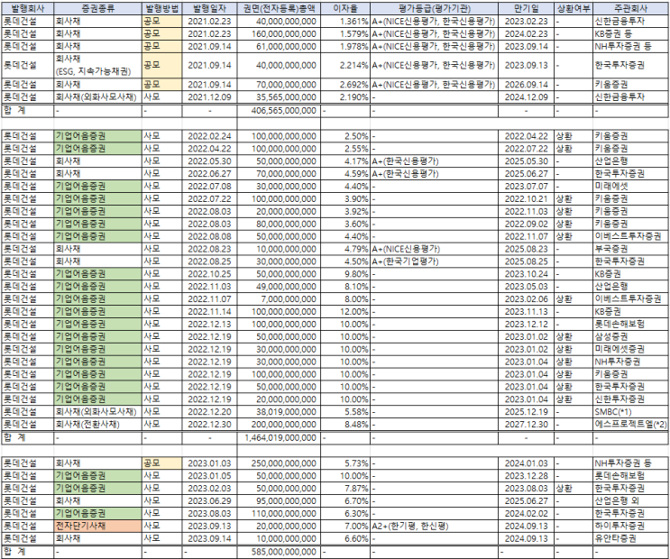Image resolution: width=670 pixels, height=559 pixels.
Task: Select the SMBC(*1) underwriter cell
Action: coord(630,412)
